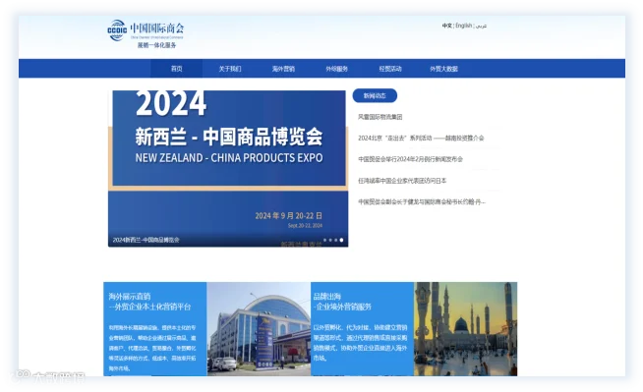The image size is (643, 392).
Task: Select the 海外营销 menu item
Action: (x=283, y=69)
